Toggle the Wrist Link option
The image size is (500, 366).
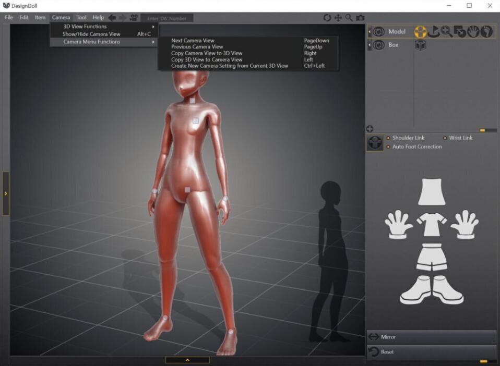(445, 138)
